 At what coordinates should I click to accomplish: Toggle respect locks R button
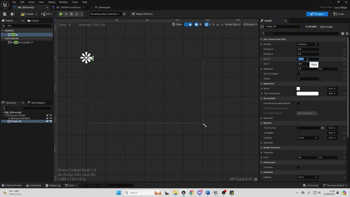tap(200, 24)
